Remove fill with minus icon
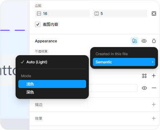The height and width of the screenshot is (130, 160). click(x=154, y=88)
